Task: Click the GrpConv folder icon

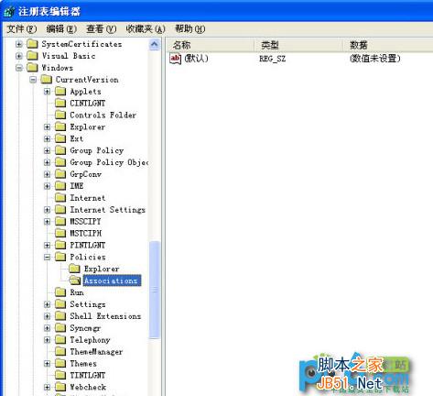Action: (x=60, y=174)
